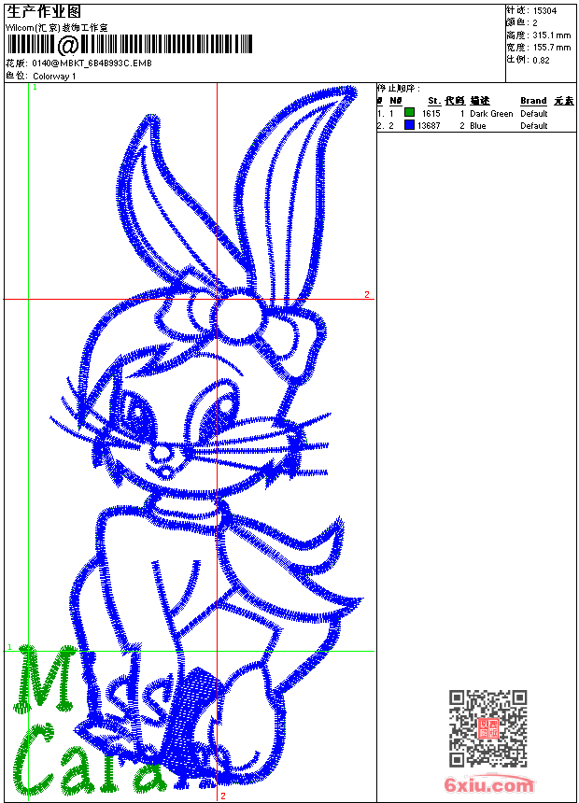Click the blue bunny embroidery design preview
This screenshot has height=803, width=579.
(207, 435)
